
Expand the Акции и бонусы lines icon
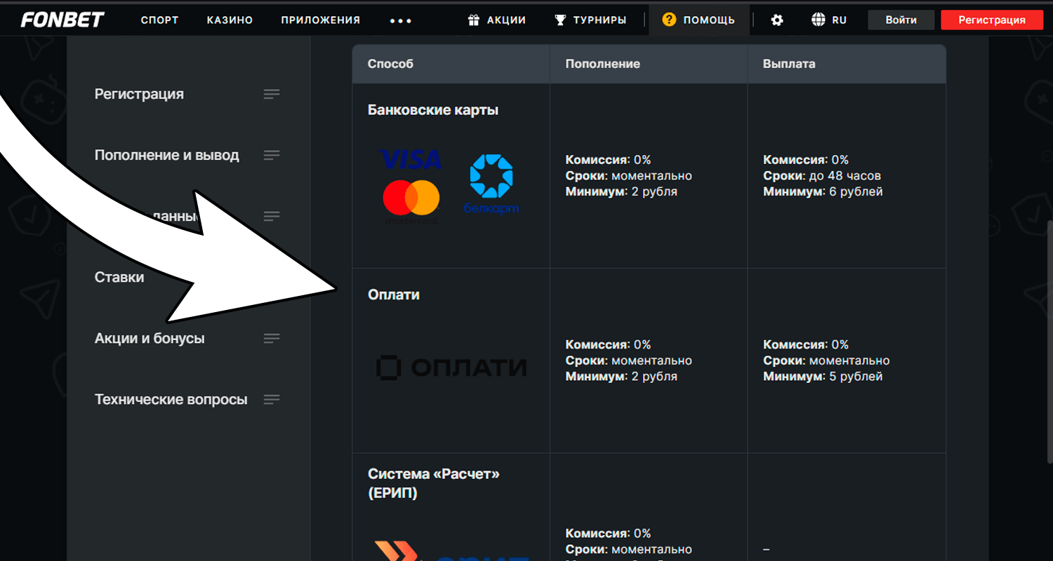pos(272,339)
